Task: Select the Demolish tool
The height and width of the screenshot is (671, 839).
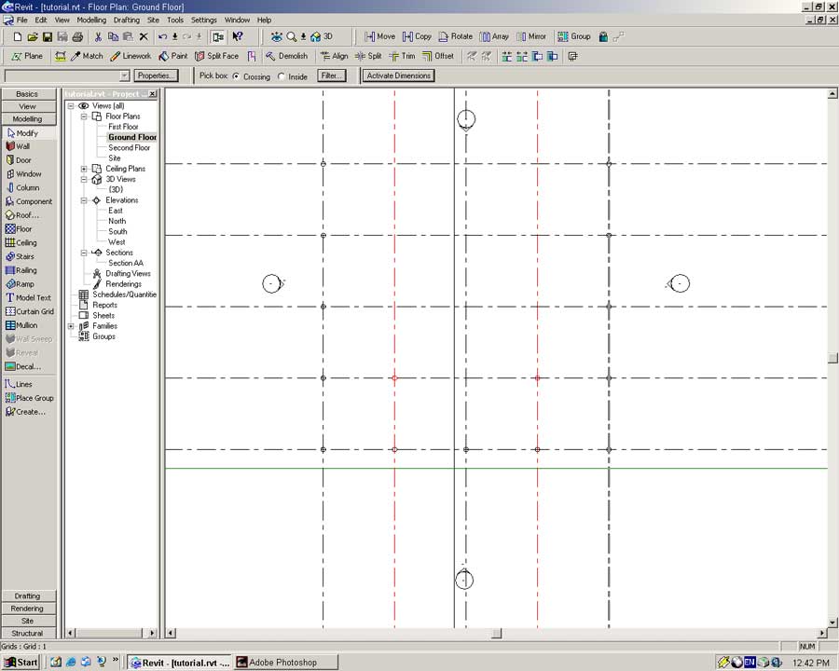Action: [287, 56]
